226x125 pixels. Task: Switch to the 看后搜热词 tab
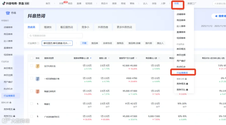[x=67, y=27]
